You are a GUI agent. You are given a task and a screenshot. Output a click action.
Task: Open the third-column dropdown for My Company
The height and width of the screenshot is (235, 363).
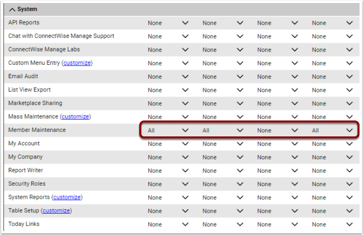pos(277,157)
